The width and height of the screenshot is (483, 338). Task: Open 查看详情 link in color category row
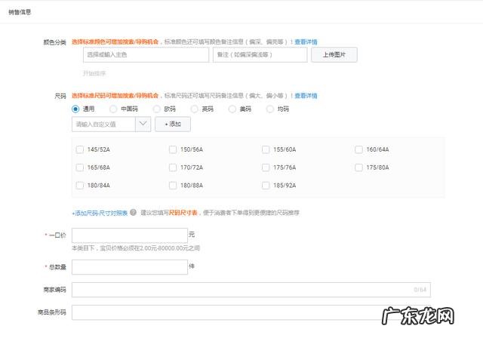(306, 41)
